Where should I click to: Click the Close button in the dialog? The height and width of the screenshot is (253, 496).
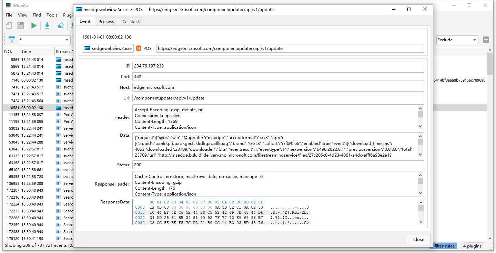pyautogui.click(x=418, y=239)
